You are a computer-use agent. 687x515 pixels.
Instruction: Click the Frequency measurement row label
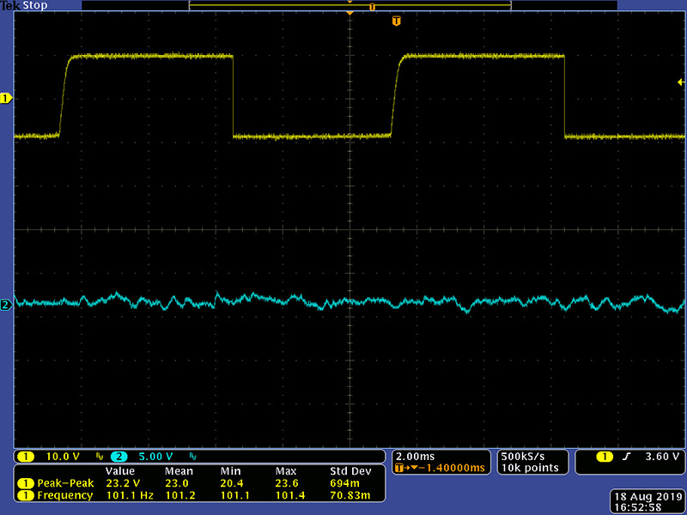[64, 495]
